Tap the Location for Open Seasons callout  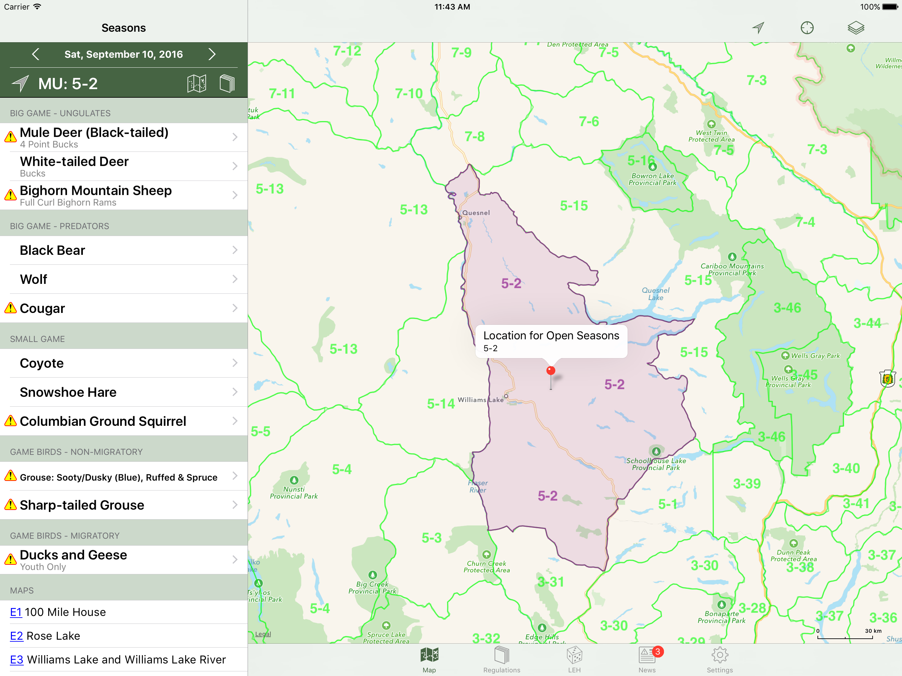(551, 341)
